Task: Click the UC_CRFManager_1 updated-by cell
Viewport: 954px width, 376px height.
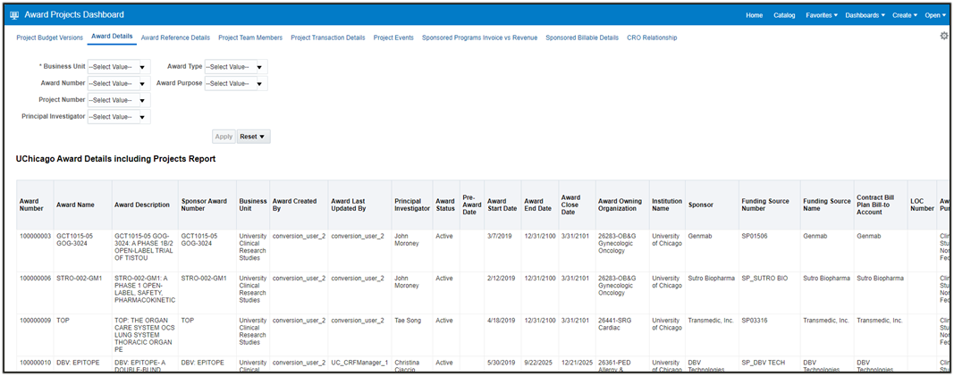Action: [359, 363]
